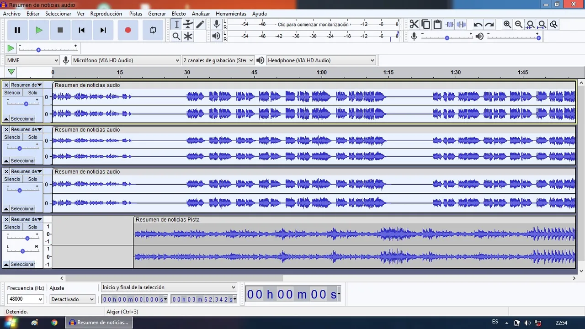Viewport: 585px width, 329px height.
Task: Open the playback meter speaker icon
Action: (x=217, y=36)
